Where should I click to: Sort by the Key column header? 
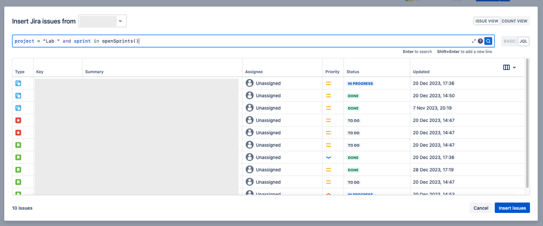40,72
